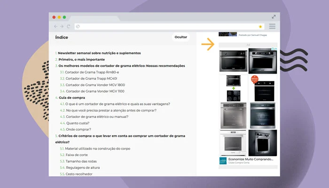Open "Cortador de Grama Vonder MGV 1800"

click(x=95, y=85)
